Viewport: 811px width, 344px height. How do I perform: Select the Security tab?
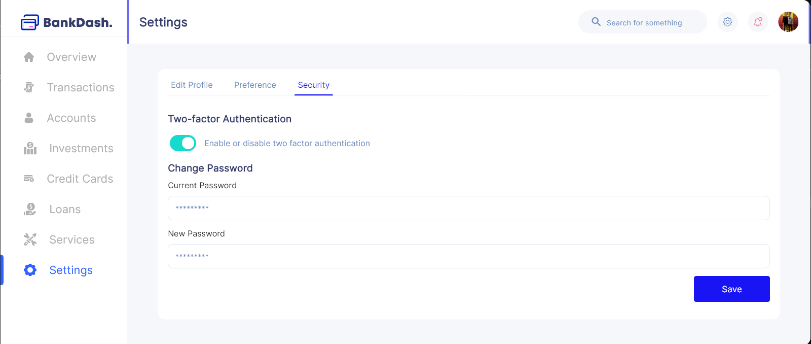tap(314, 85)
